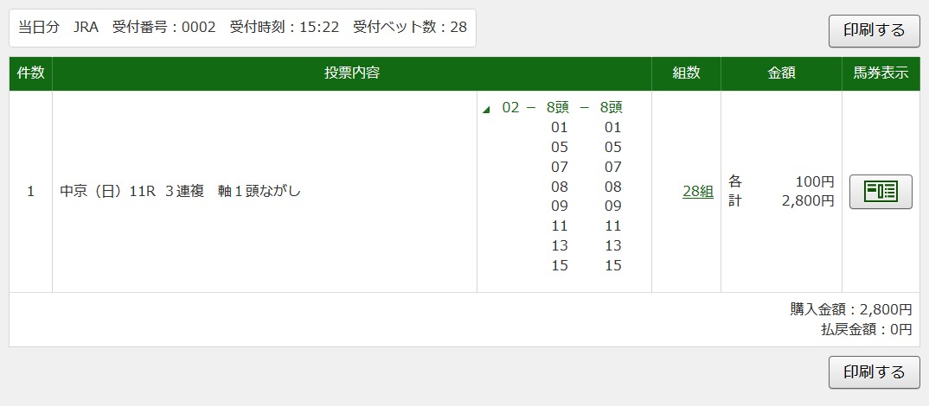This screenshot has width=929, height=406.
Task: Click the 各 100円 unit amount
Action: pyautogui.click(x=781, y=182)
